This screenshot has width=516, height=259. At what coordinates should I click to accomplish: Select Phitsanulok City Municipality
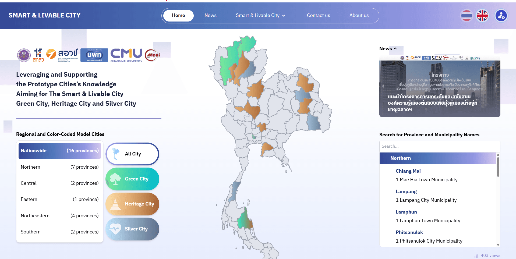(x=429, y=241)
